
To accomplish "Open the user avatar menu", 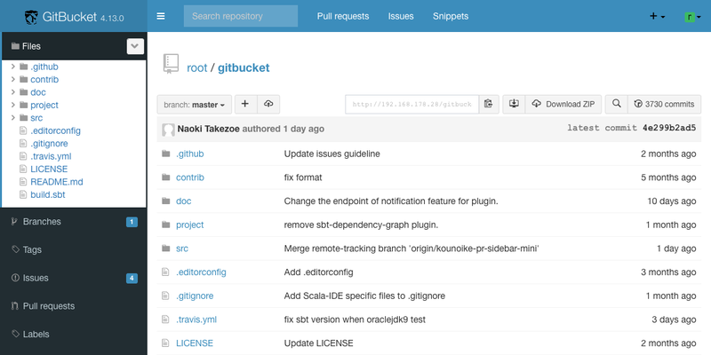I will tap(692, 17).
